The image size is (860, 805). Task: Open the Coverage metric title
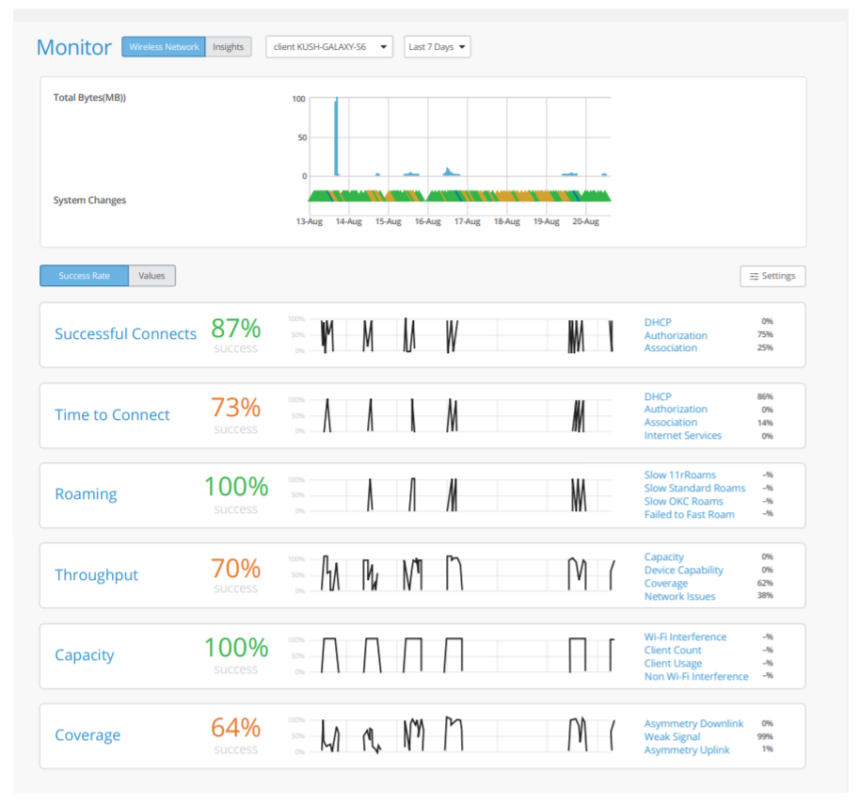pos(88,734)
